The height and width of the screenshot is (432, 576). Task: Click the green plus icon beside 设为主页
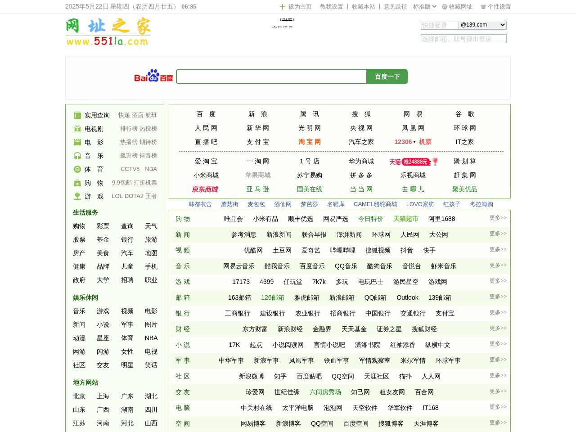point(283,7)
